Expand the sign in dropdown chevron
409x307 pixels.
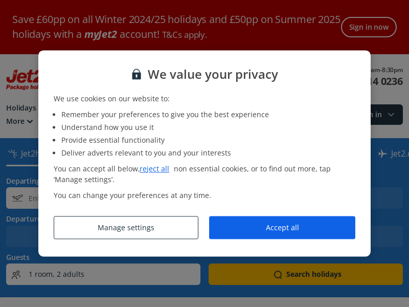391,115
